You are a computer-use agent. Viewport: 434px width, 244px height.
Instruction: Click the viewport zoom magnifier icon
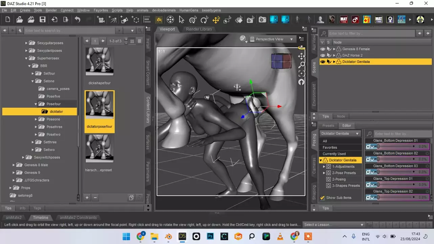(301, 65)
